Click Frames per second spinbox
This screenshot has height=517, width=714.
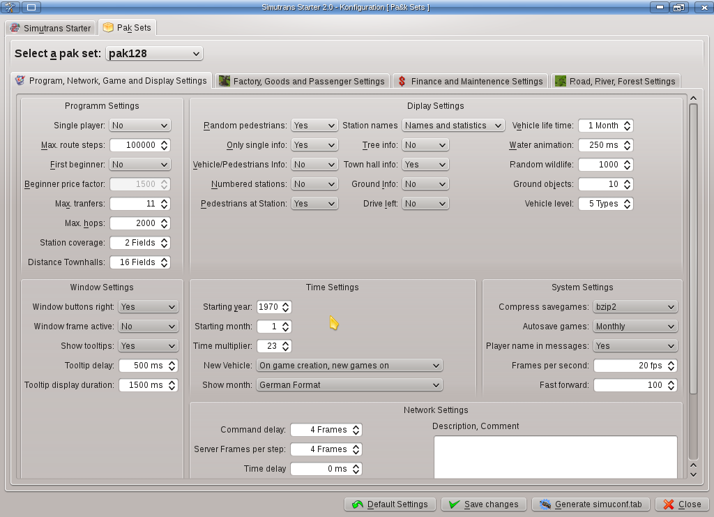635,366
